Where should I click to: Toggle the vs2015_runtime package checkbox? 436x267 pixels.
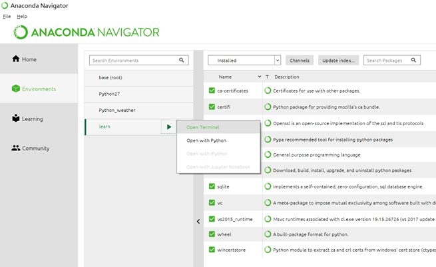212,219
